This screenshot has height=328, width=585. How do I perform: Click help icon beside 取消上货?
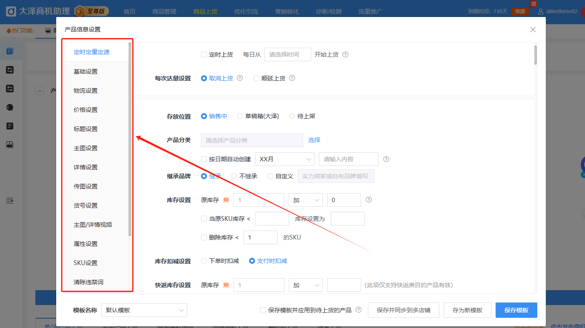[x=240, y=78]
